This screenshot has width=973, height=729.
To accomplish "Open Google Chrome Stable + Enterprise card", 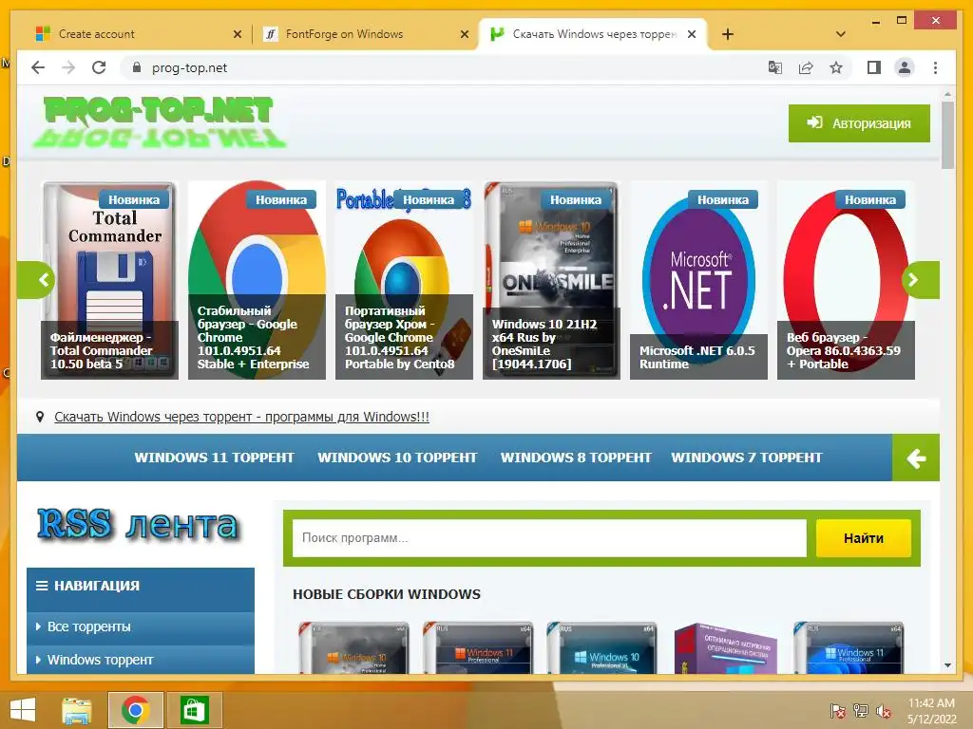I will pyautogui.click(x=257, y=280).
